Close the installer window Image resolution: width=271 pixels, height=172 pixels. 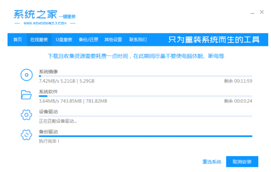[x=261, y=12]
